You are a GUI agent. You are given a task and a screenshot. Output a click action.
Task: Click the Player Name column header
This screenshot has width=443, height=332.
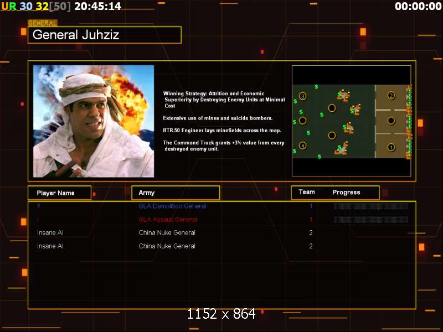pyautogui.click(x=60, y=193)
